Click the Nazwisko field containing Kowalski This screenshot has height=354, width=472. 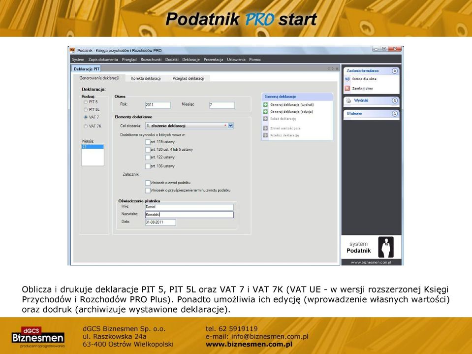pyautogui.click(x=189, y=214)
